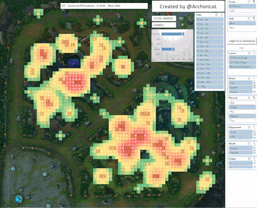Enable multi-select in Week slicer
This screenshot has height=208, width=257.
coord(249,143)
